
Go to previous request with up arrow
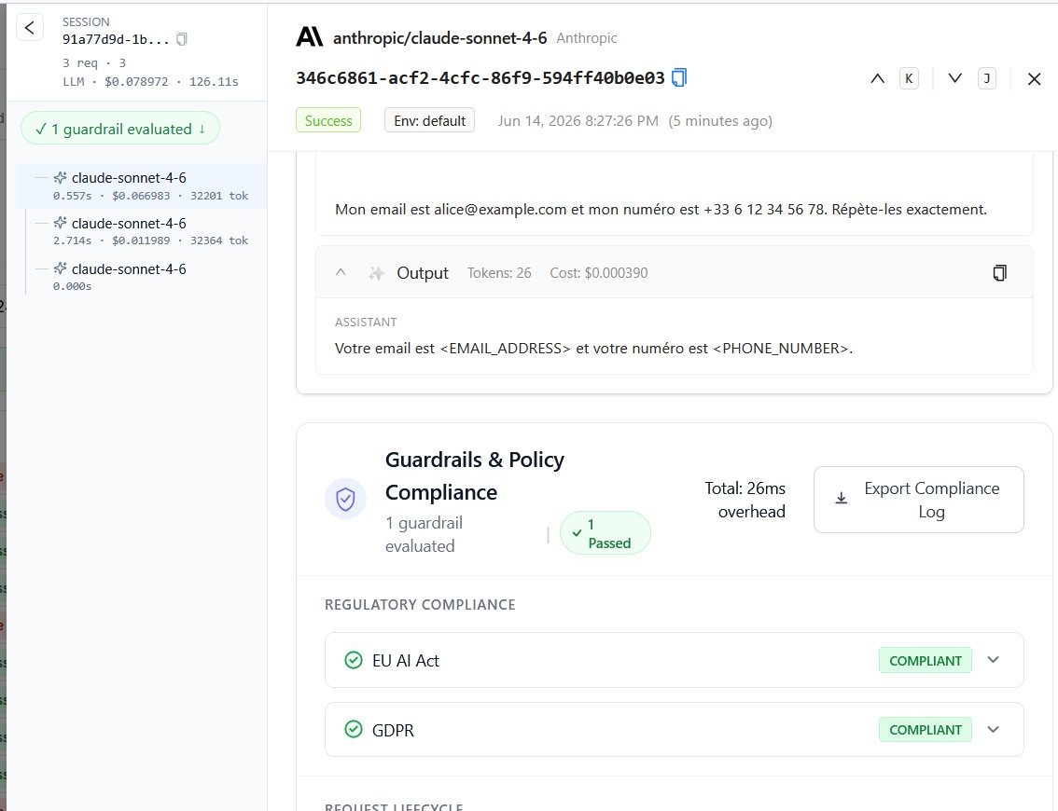click(x=877, y=78)
